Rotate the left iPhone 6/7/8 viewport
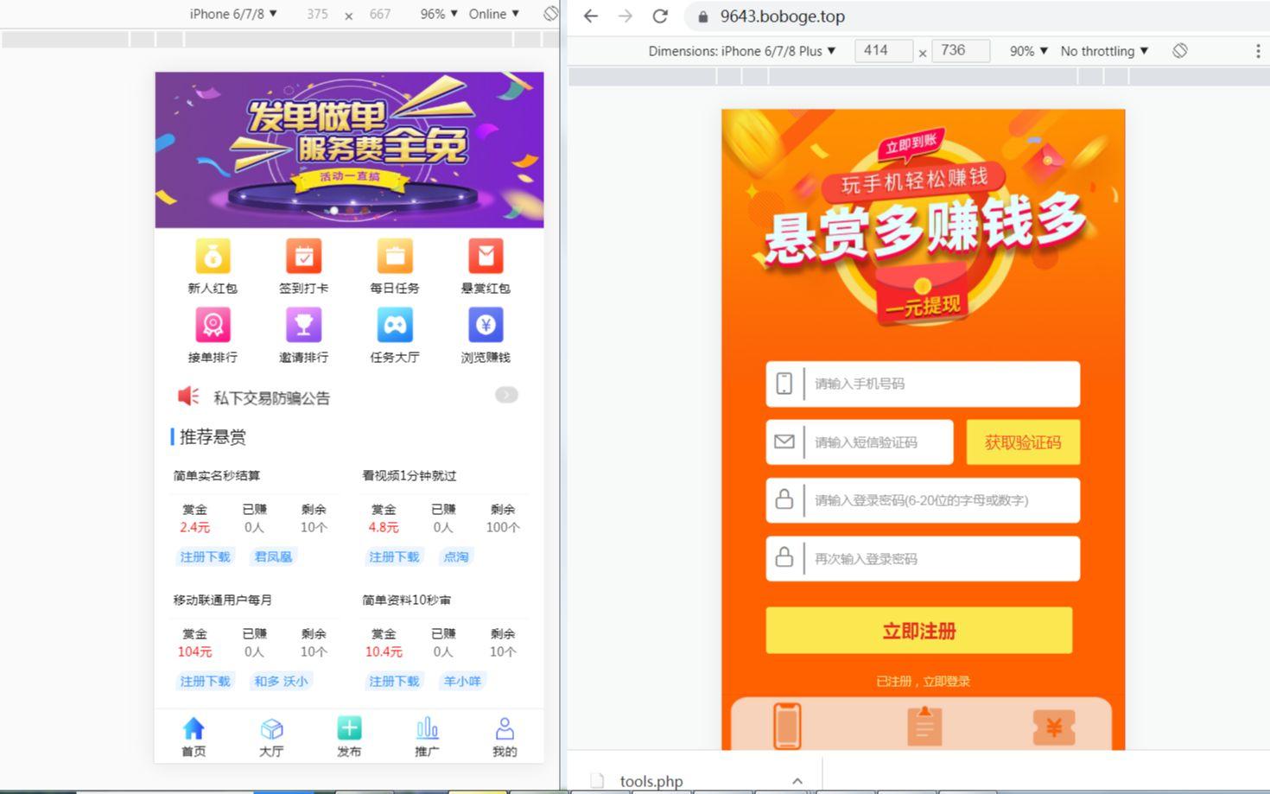Image resolution: width=1270 pixels, height=794 pixels. click(550, 14)
